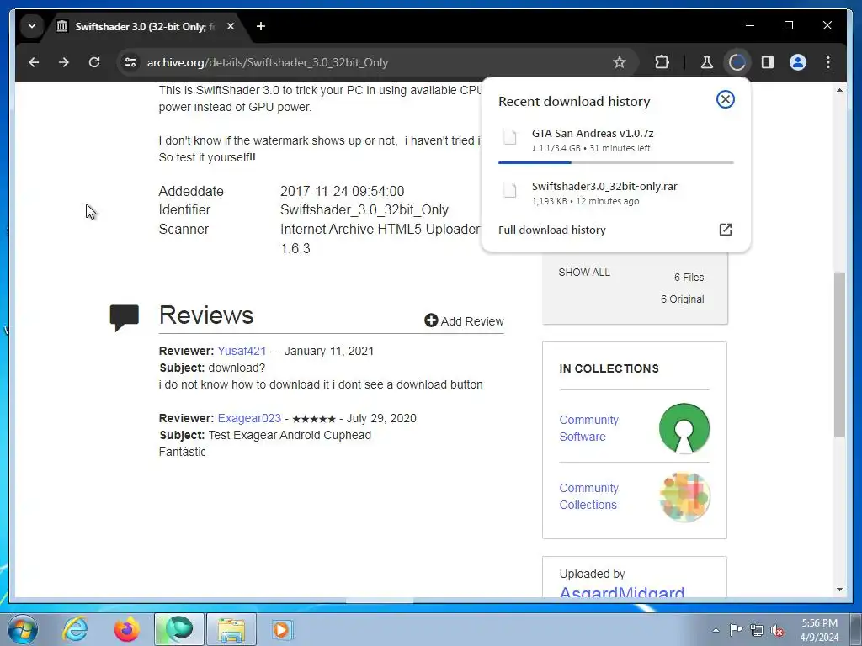Viewport: 862px width, 646px height.
Task: Click the page vertical scrollbar thumb
Action: (x=839, y=354)
